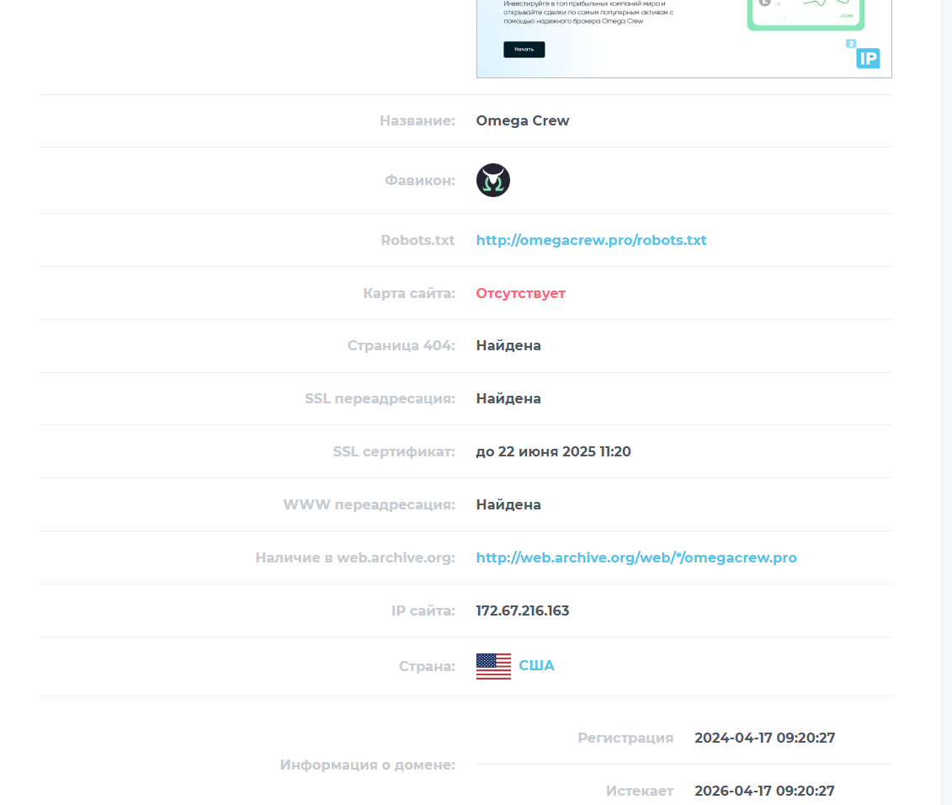This screenshot has height=805, width=952.
Task: Open the omegacrew.pro robots.txt link
Action: 592,240
